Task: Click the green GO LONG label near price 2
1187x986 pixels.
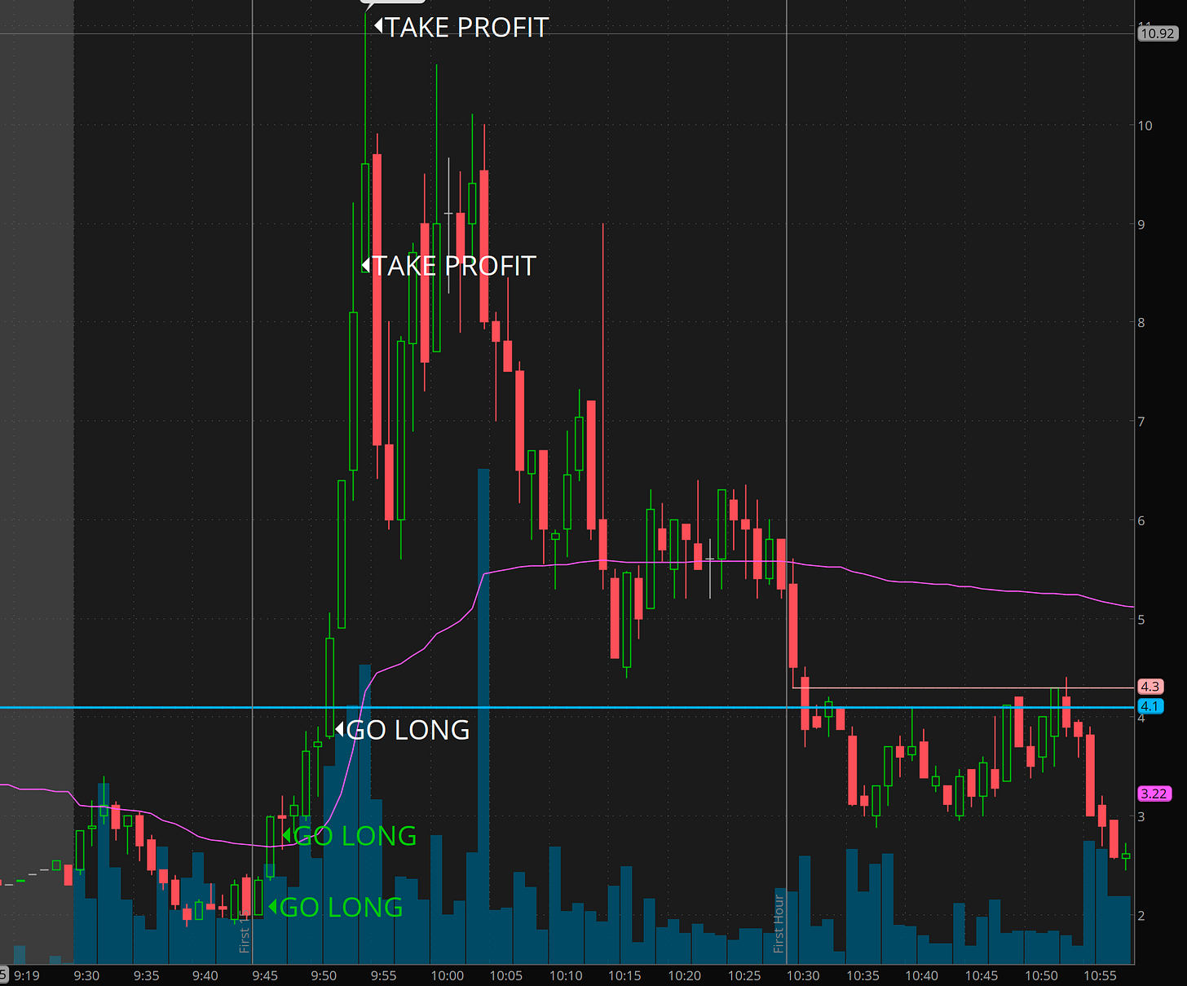Action: coord(336,907)
